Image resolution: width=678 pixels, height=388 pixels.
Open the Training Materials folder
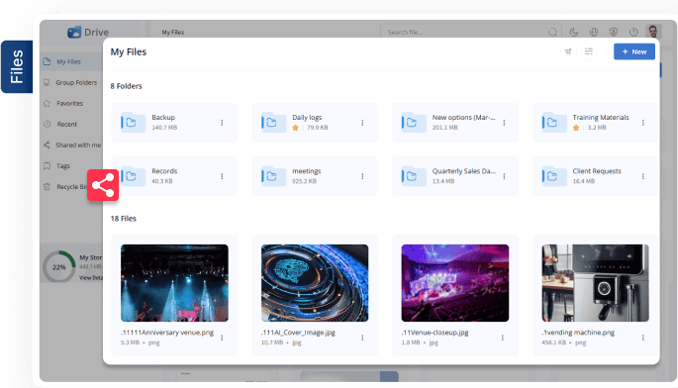click(596, 123)
